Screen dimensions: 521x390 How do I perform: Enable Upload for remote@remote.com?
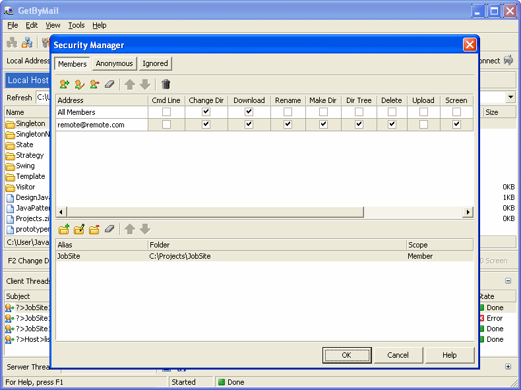423,124
